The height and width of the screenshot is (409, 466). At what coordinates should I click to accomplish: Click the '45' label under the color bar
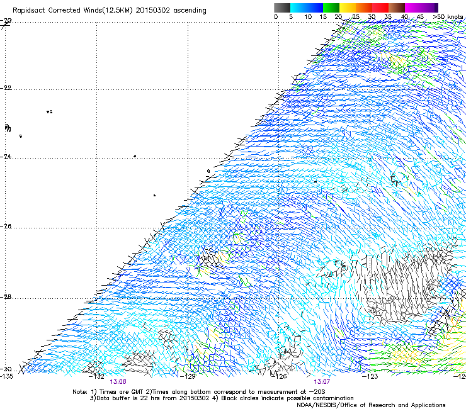420,17
